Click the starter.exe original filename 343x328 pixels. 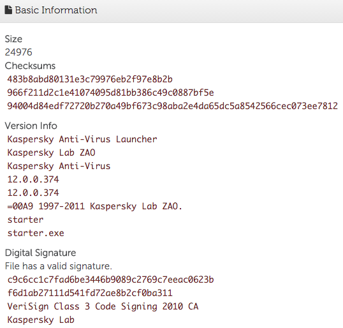[36, 233]
